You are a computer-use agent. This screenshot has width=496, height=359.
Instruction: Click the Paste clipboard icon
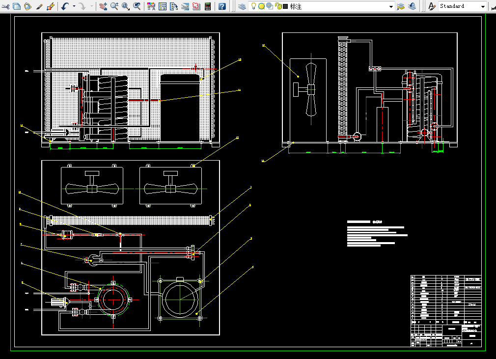click(x=28, y=6)
